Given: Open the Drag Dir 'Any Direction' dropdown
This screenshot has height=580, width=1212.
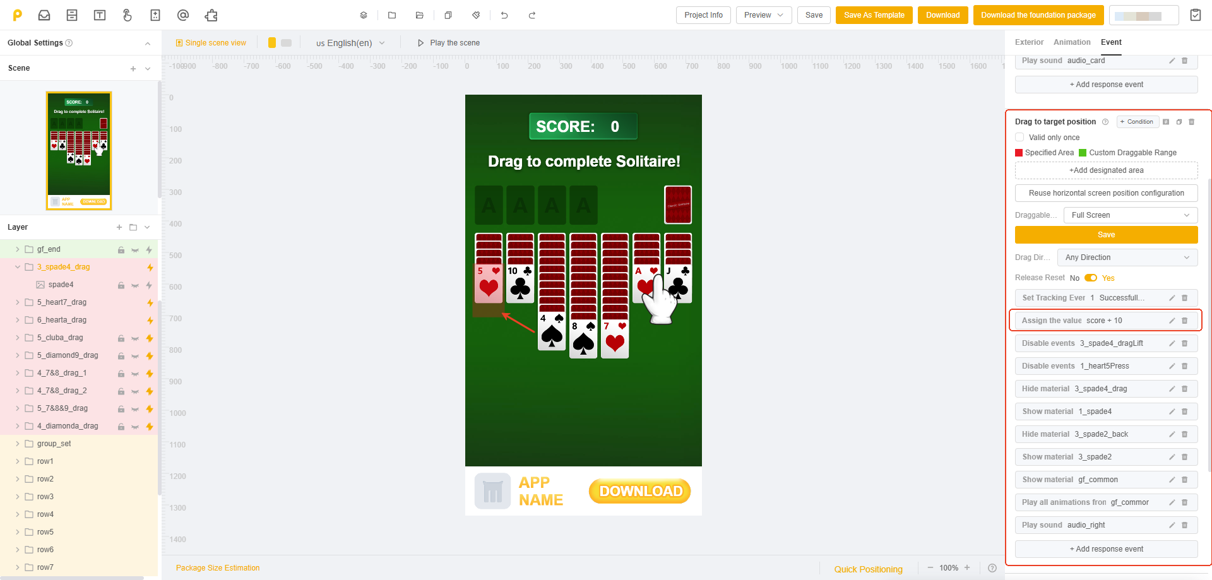Looking at the screenshot, I should [x=1127, y=257].
